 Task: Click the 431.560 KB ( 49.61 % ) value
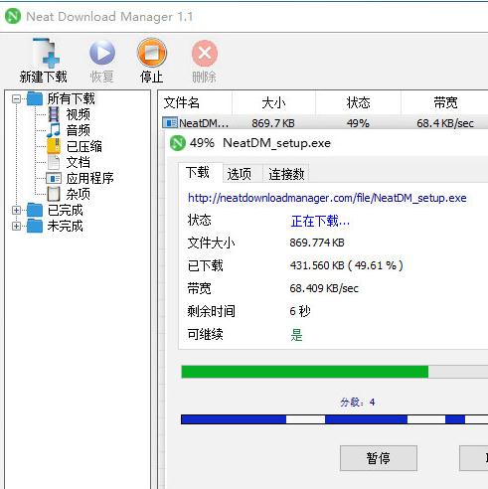click(x=346, y=265)
